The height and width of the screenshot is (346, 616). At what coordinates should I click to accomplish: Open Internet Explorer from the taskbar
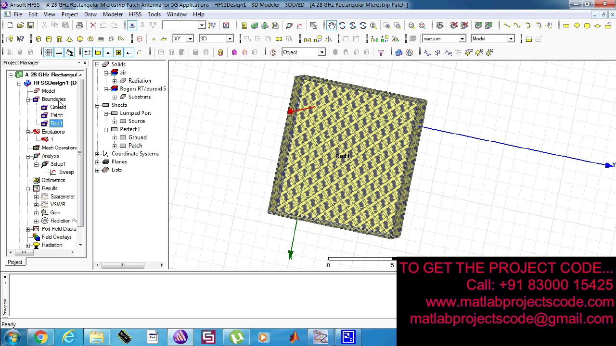tap(69, 337)
